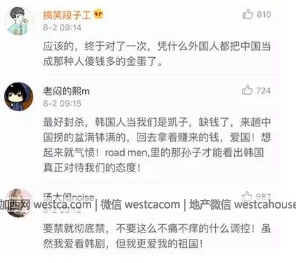Viewport: 296px width, 263px height.
Task: Click the 8-2 09:14 timestamp
Action: 62,27
